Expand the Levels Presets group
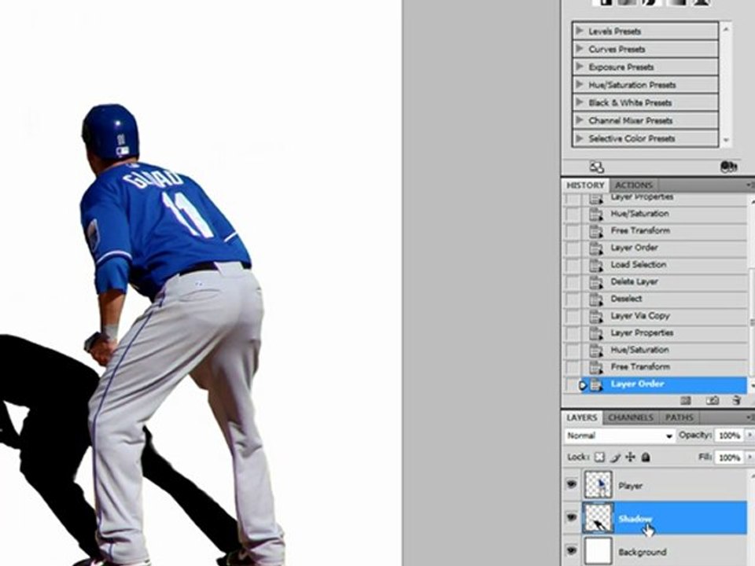 [x=580, y=31]
